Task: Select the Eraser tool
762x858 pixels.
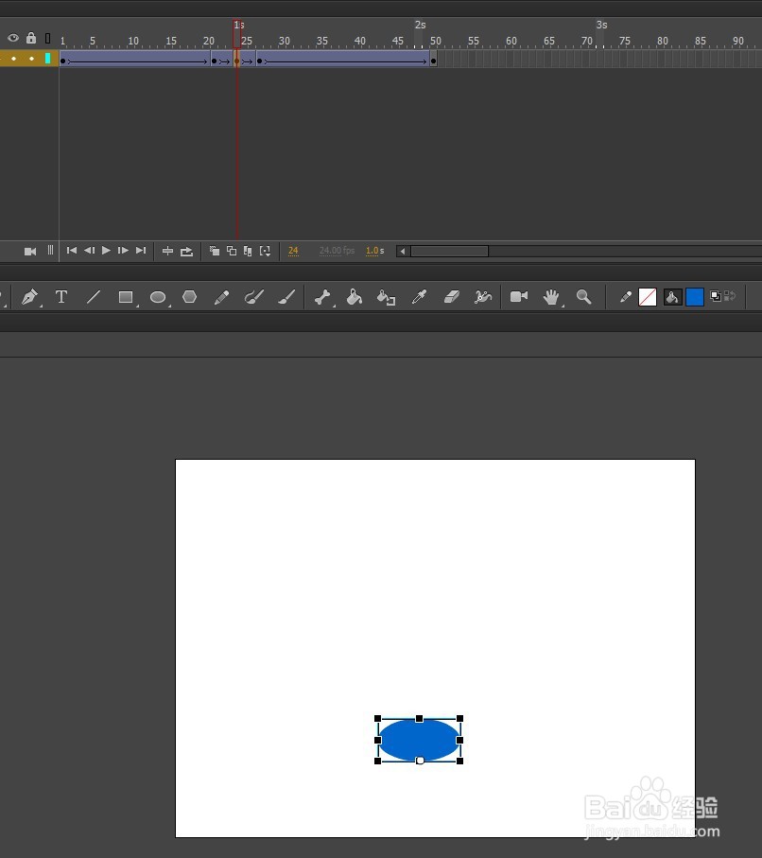Action: [452, 297]
